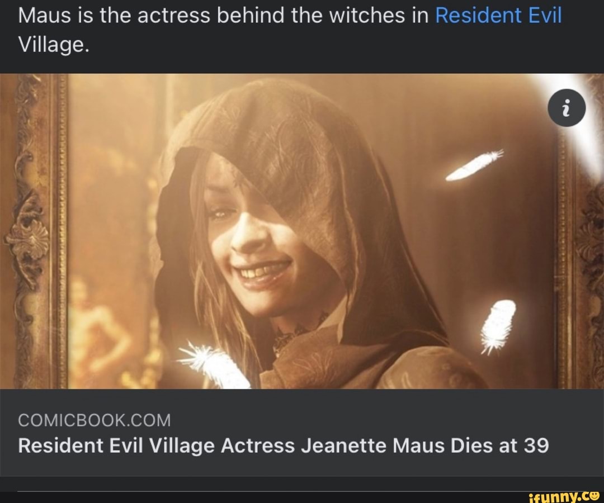Open the blue "Resident Evil" hyperlink
Image resolution: width=604 pixels, height=503 pixels.
(x=498, y=16)
